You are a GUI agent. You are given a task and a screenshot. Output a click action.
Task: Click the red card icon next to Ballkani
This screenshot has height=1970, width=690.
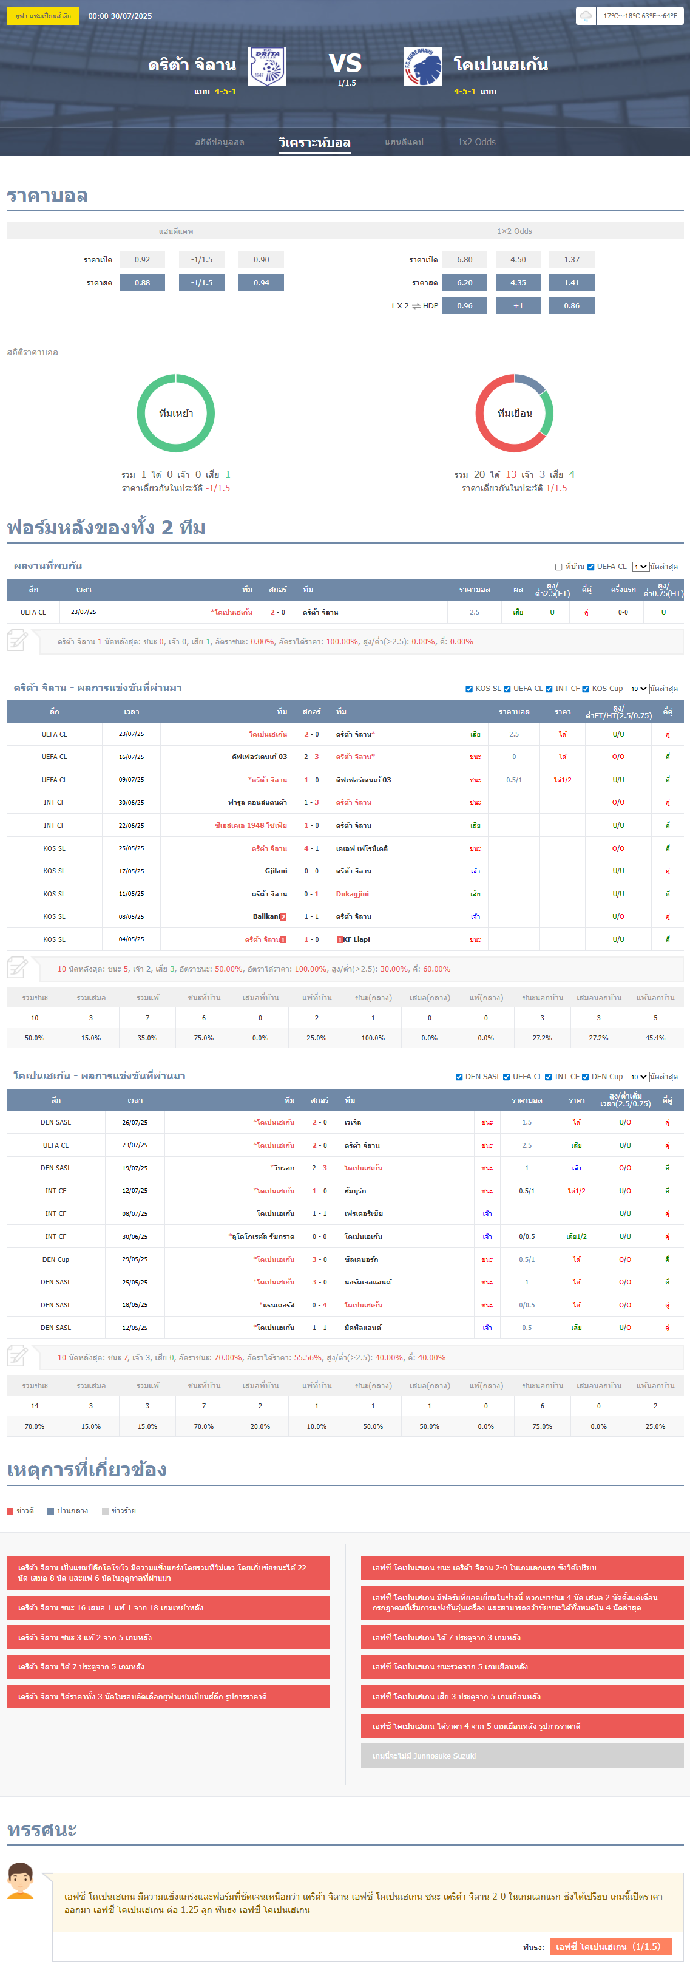pos(283,916)
